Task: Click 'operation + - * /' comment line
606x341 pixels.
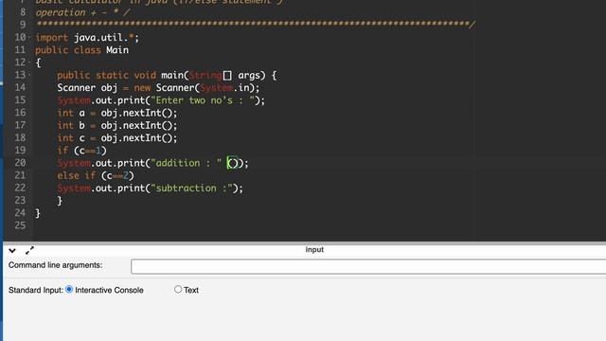Action: pyautogui.click(x=82, y=12)
